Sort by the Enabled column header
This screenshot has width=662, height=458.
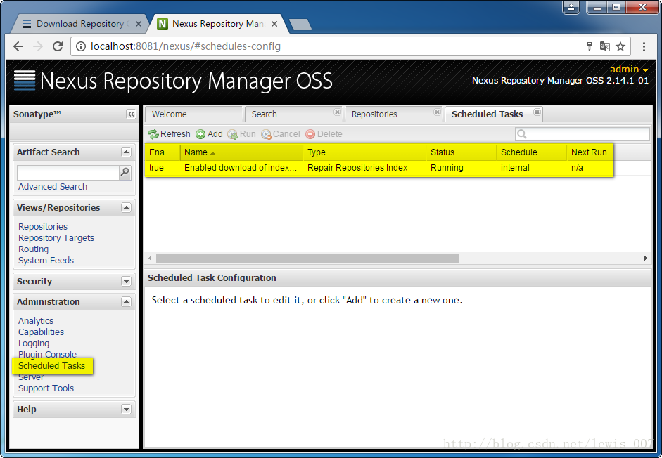click(x=163, y=152)
